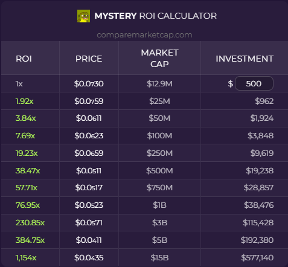
Task: Click the $50M market cap cell
Action: pyautogui.click(x=159, y=118)
